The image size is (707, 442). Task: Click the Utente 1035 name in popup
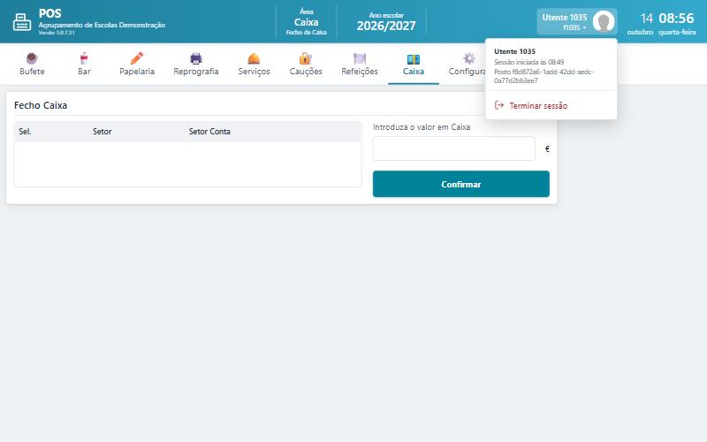click(x=514, y=51)
